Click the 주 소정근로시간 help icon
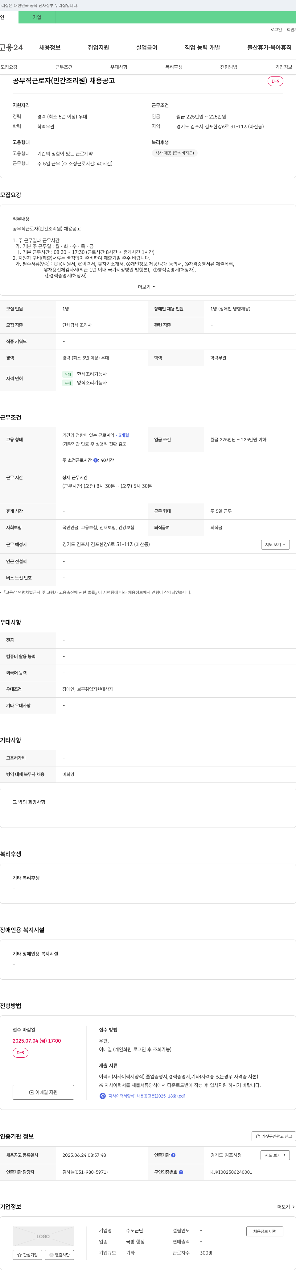296x1270 pixels. (x=96, y=460)
